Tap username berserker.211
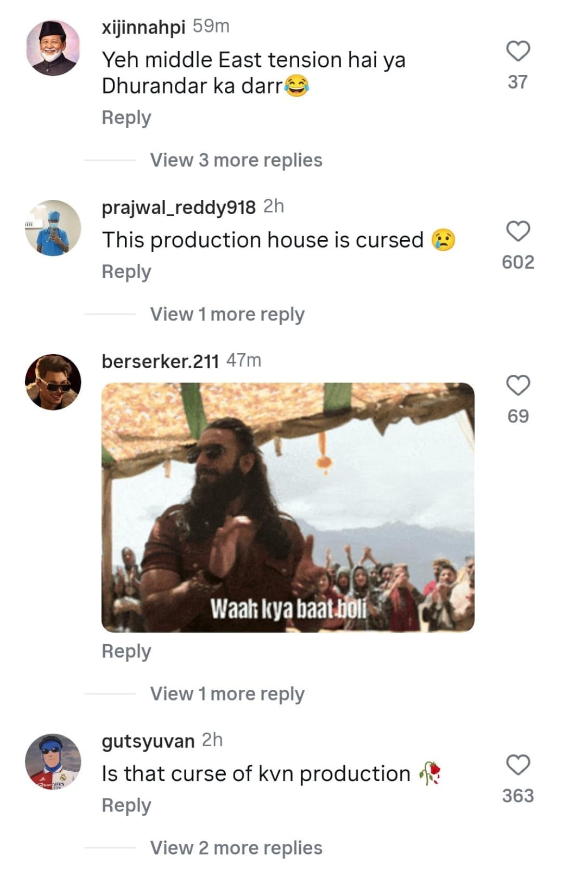Screen dimensions: 562x869 160,361
